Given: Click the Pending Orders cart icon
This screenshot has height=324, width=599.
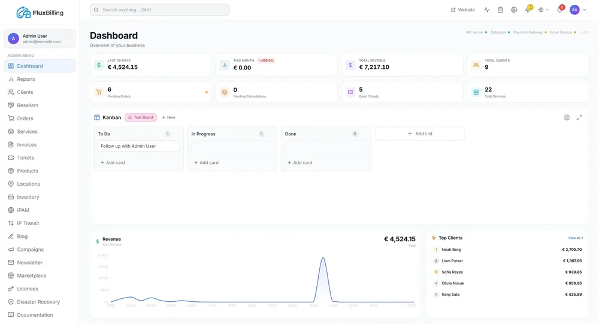Looking at the screenshot, I should (x=99, y=92).
